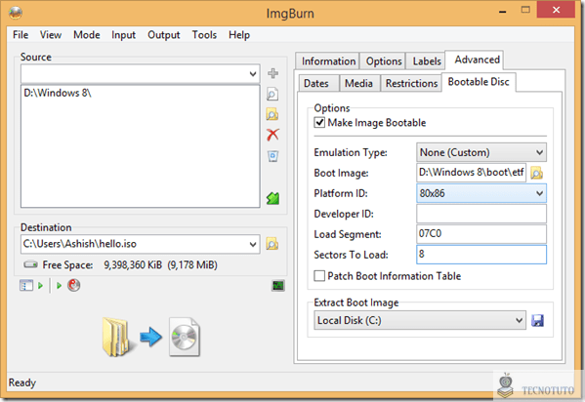Open the Mode menu

click(x=87, y=35)
